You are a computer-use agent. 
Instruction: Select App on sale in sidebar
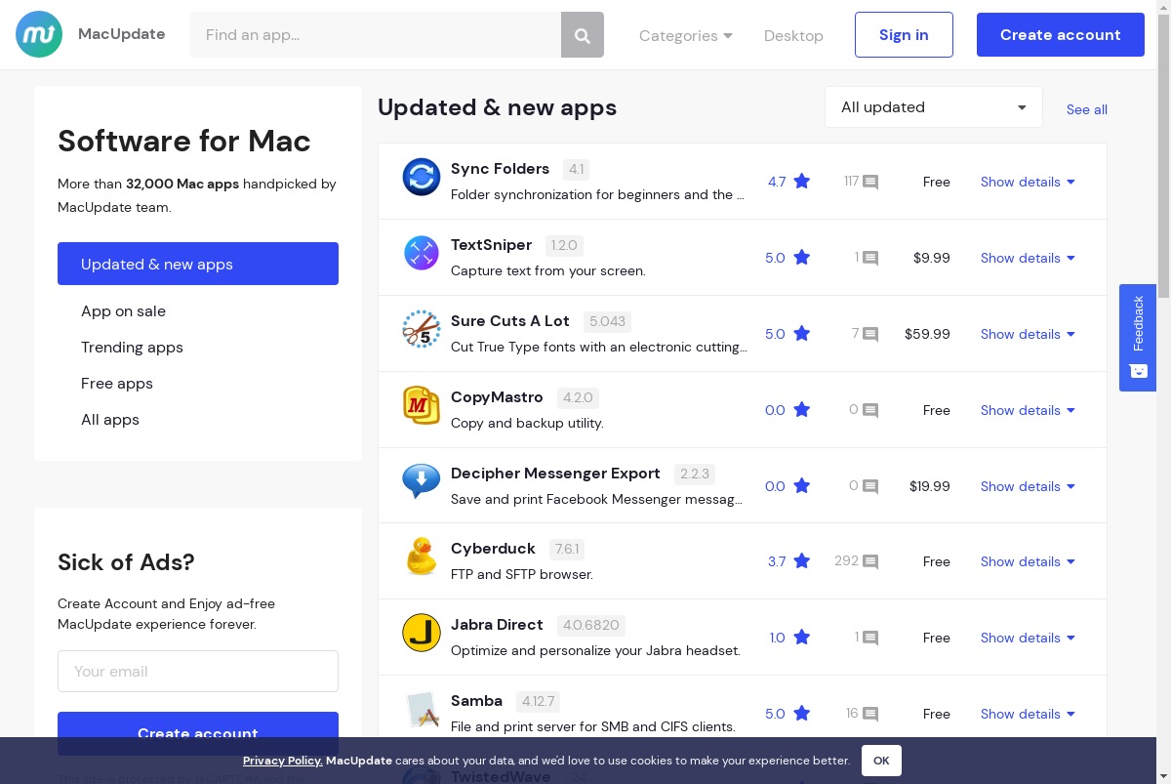pyautogui.click(x=123, y=311)
